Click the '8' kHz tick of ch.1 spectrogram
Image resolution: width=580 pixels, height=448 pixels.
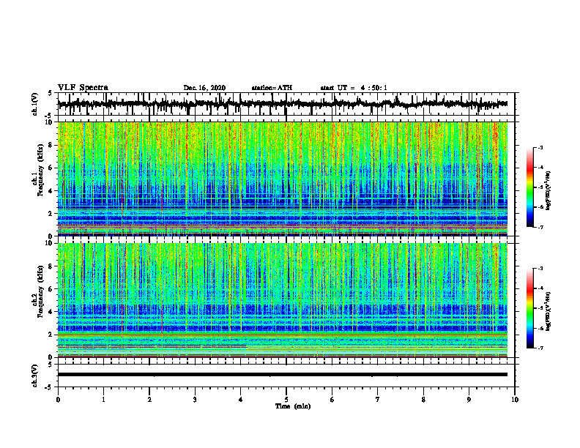click(x=51, y=145)
